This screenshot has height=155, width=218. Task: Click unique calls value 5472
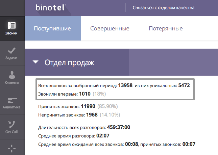(x=184, y=85)
